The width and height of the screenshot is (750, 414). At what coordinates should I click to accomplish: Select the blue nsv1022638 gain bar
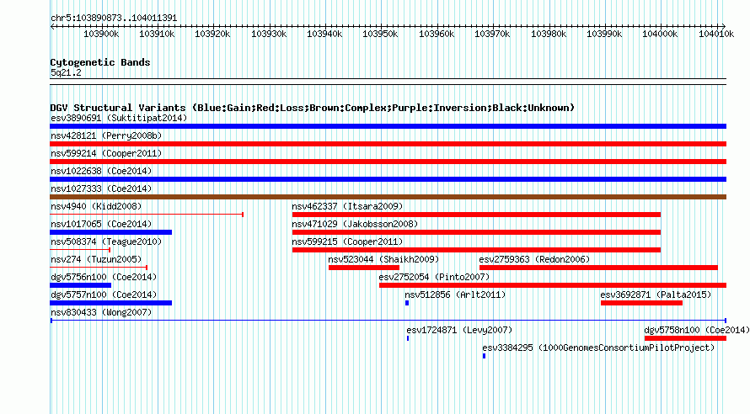coord(388,179)
